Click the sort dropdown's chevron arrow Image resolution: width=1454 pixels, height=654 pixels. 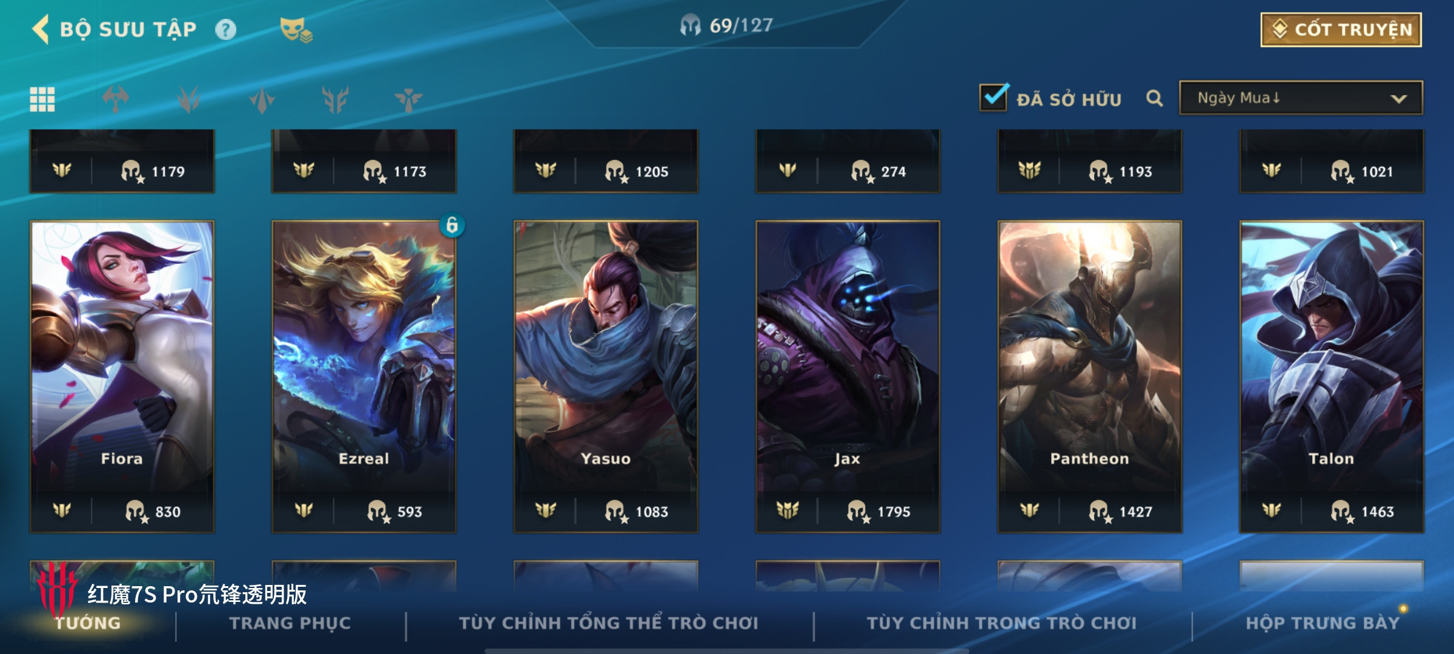[x=1398, y=99]
